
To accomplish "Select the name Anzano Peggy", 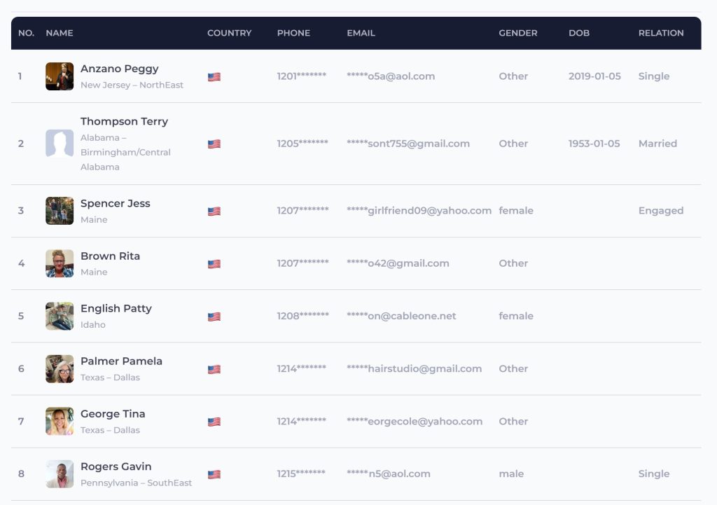I will (x=119, y=69).
